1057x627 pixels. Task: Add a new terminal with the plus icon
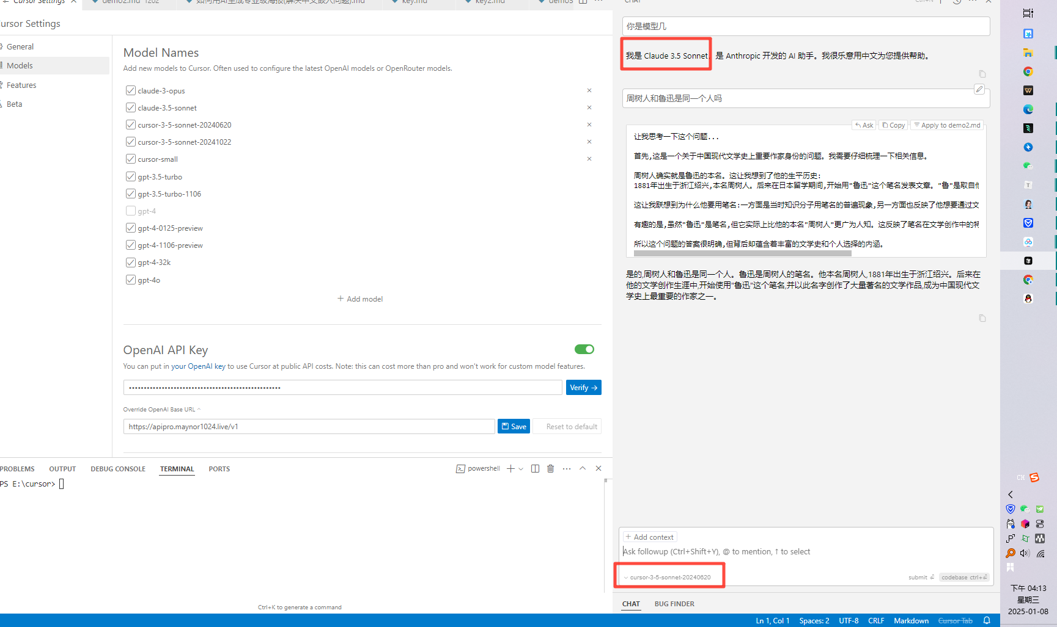pos(510,468)
